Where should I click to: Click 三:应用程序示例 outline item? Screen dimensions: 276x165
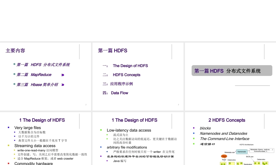[118, 84]
